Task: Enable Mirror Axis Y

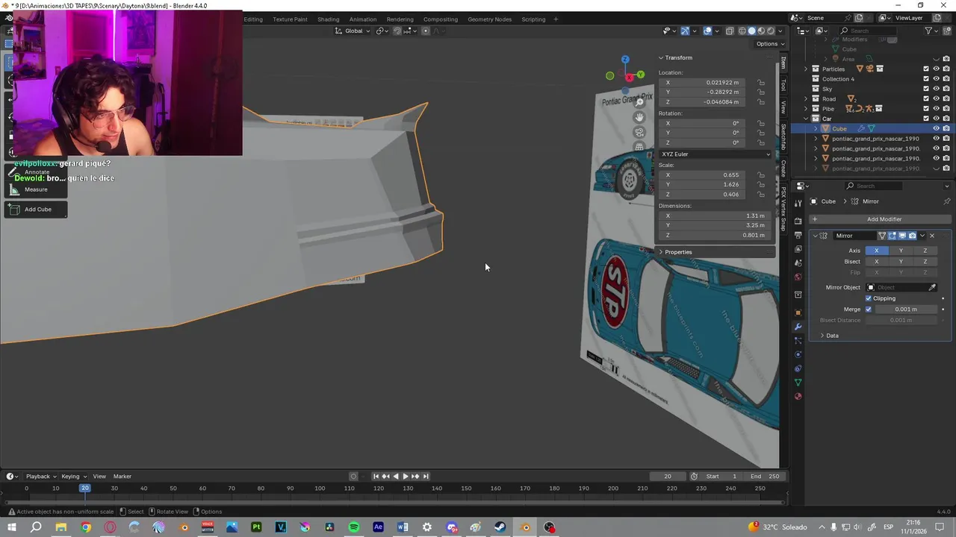Action: (x=901, y=251)
